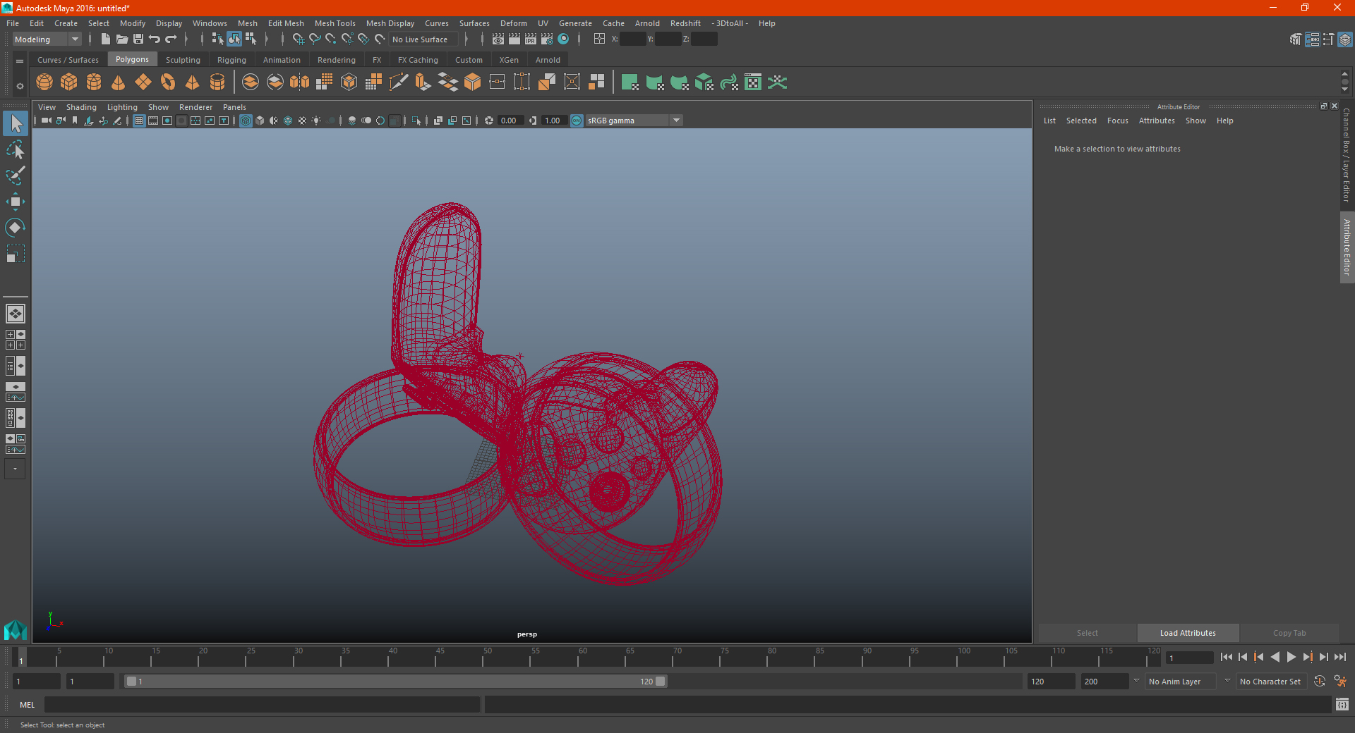Redo action via toolbar arrow

pos(171,39)
